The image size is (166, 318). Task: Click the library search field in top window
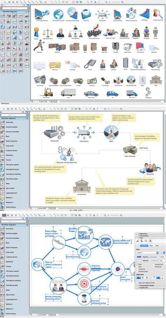(x=15, y=8)
